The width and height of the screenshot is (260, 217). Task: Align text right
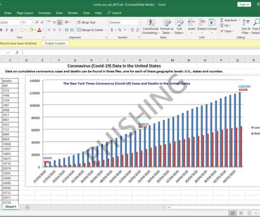(59, 30)
